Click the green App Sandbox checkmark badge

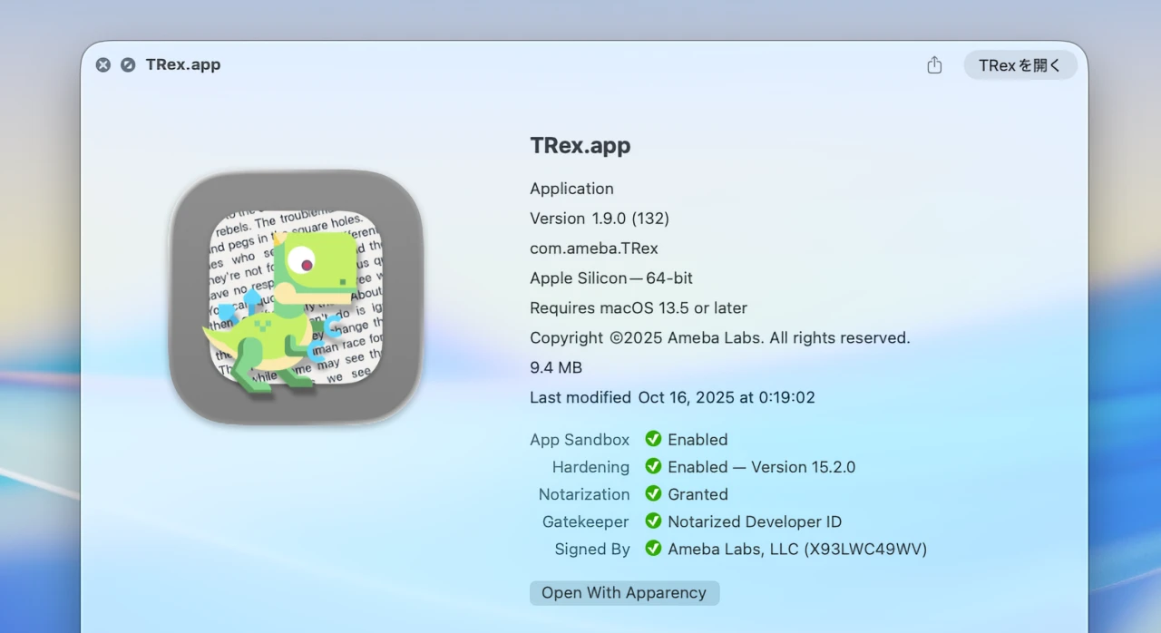pyautogui.click(x=654, y=439)
